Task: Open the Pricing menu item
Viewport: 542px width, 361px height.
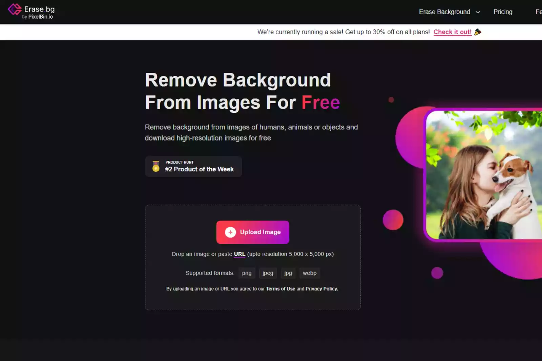Action: (503, 12)
